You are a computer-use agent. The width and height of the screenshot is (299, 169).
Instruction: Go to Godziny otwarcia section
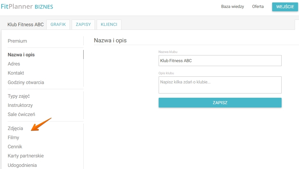26,83
